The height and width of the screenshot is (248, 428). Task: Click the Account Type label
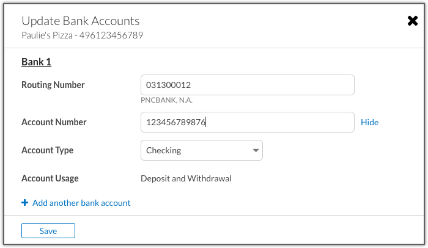(x=48, y=150)
